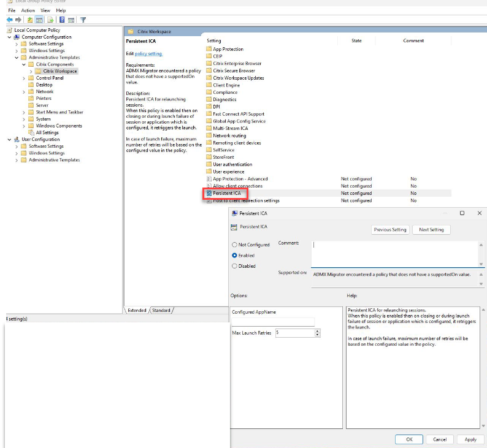Open the StoreFront folder in settings list
487x448 pixels.
[223, 157]
